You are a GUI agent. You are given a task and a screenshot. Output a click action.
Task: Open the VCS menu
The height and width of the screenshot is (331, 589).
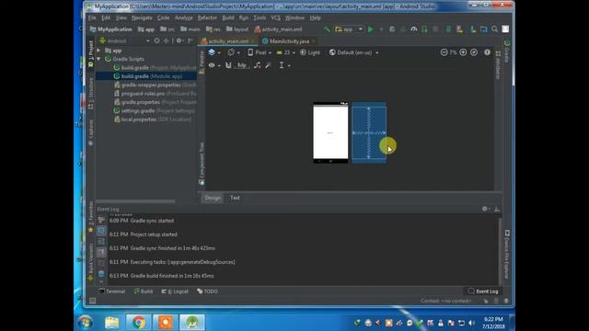(x=276, y=17)
